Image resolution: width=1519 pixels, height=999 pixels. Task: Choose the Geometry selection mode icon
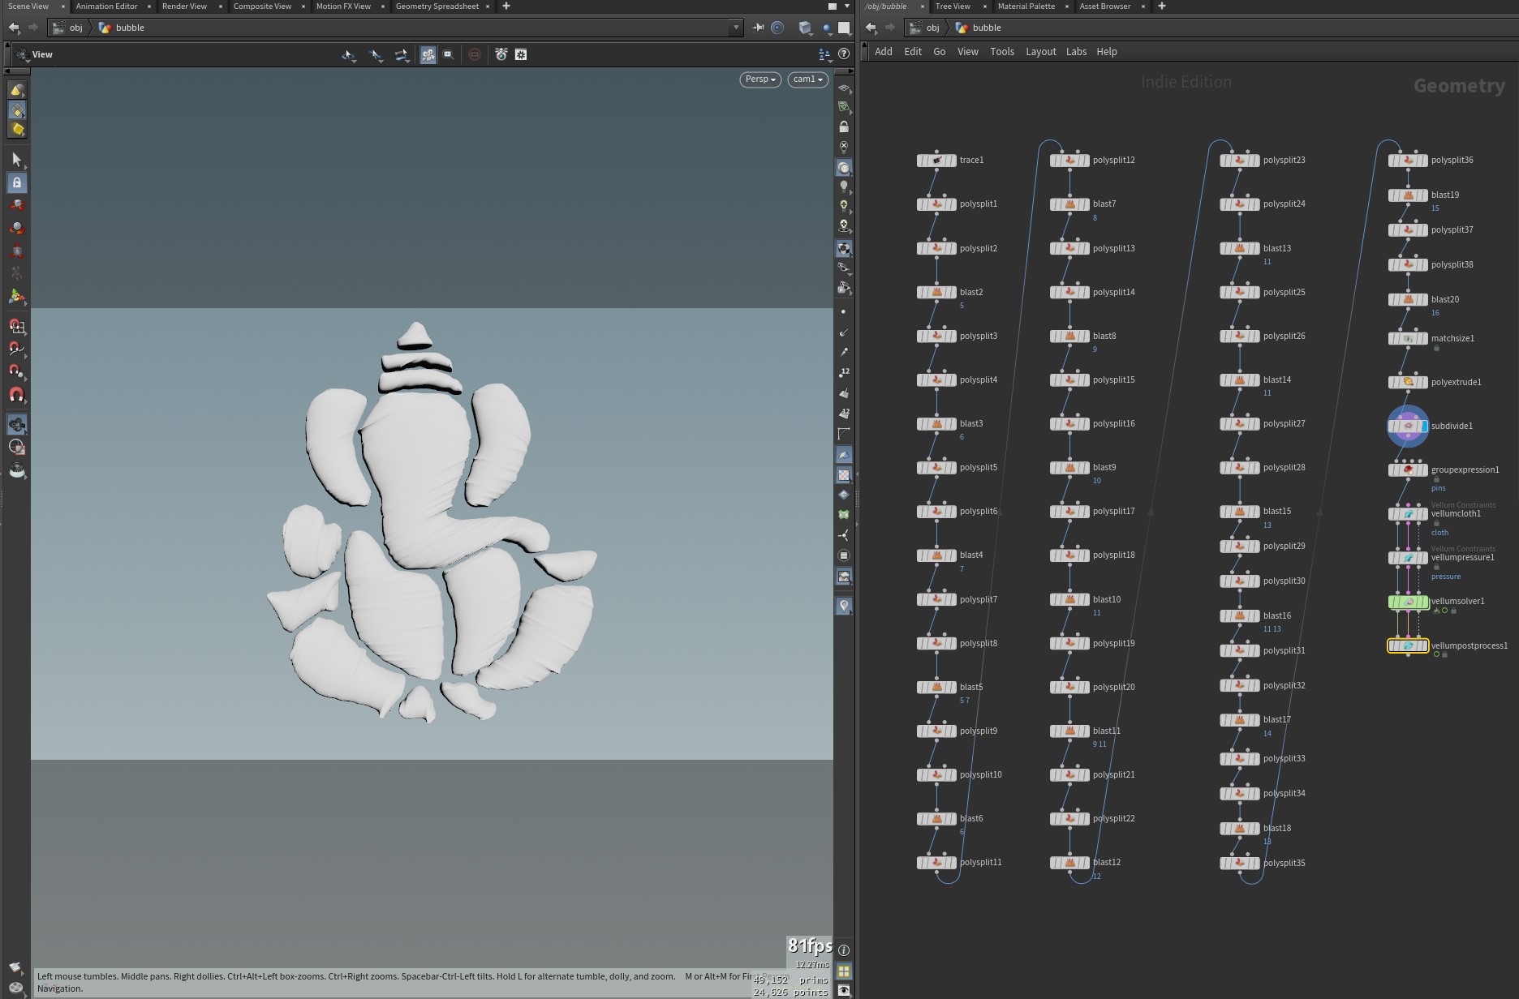click(x=16, y=110)
